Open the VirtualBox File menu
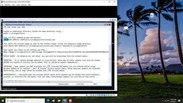 tap(2, 5)
